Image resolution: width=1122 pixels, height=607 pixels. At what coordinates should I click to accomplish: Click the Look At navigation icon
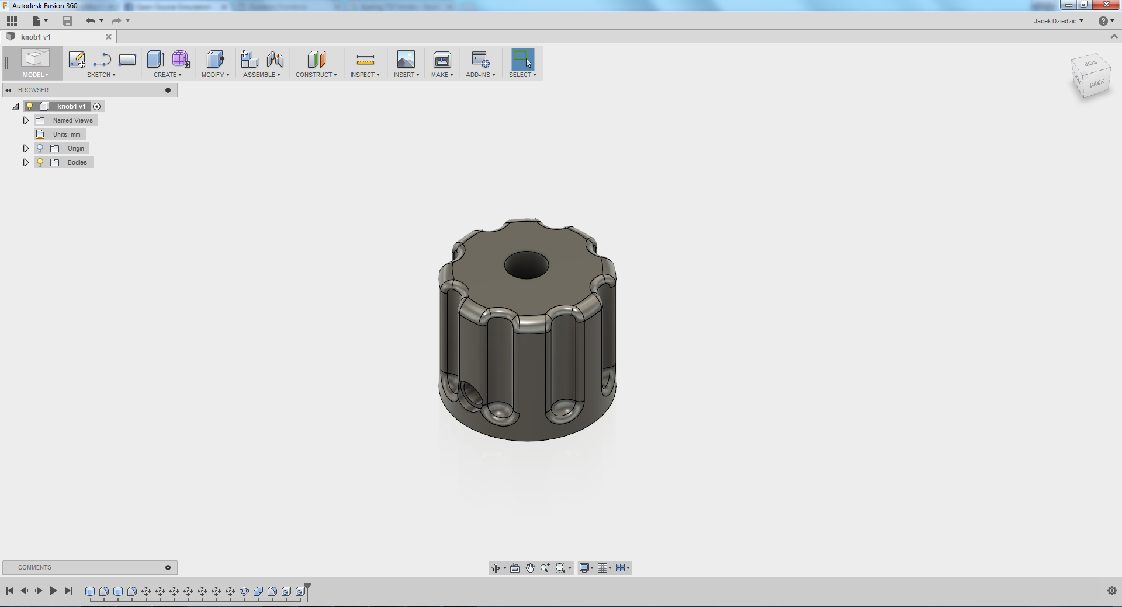click(515, 568)
